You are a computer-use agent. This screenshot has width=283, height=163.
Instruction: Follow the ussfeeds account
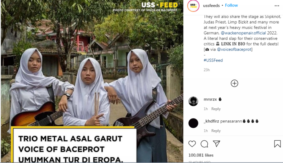tap(231, 5)
